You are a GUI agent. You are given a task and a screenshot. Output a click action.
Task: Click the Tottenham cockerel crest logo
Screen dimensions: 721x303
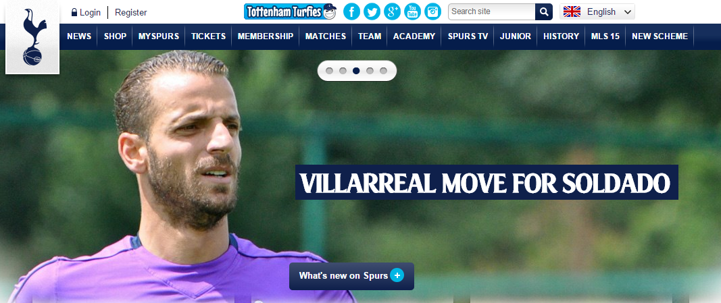[32, 37]
